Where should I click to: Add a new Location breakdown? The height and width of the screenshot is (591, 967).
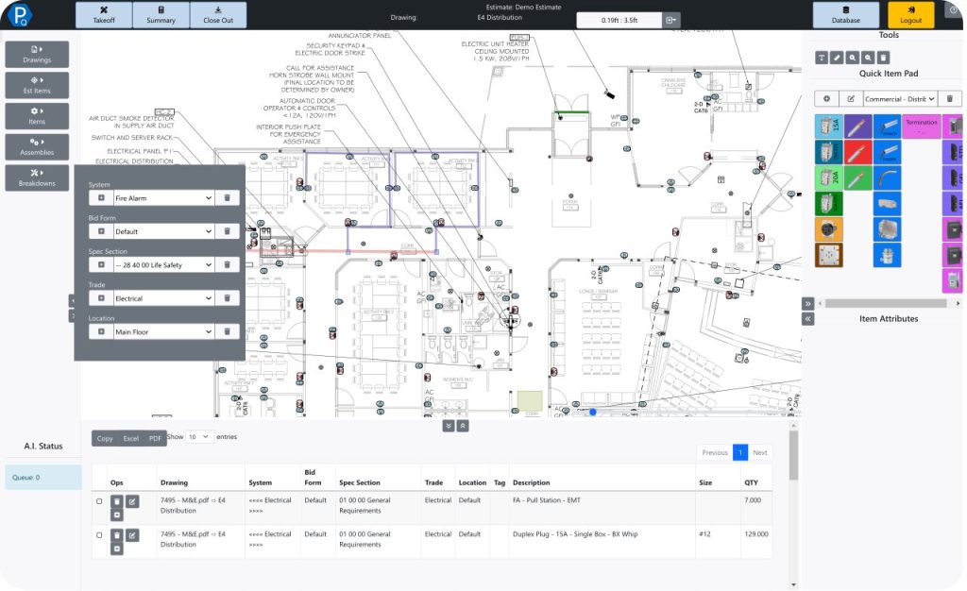(x=101, y=332)
